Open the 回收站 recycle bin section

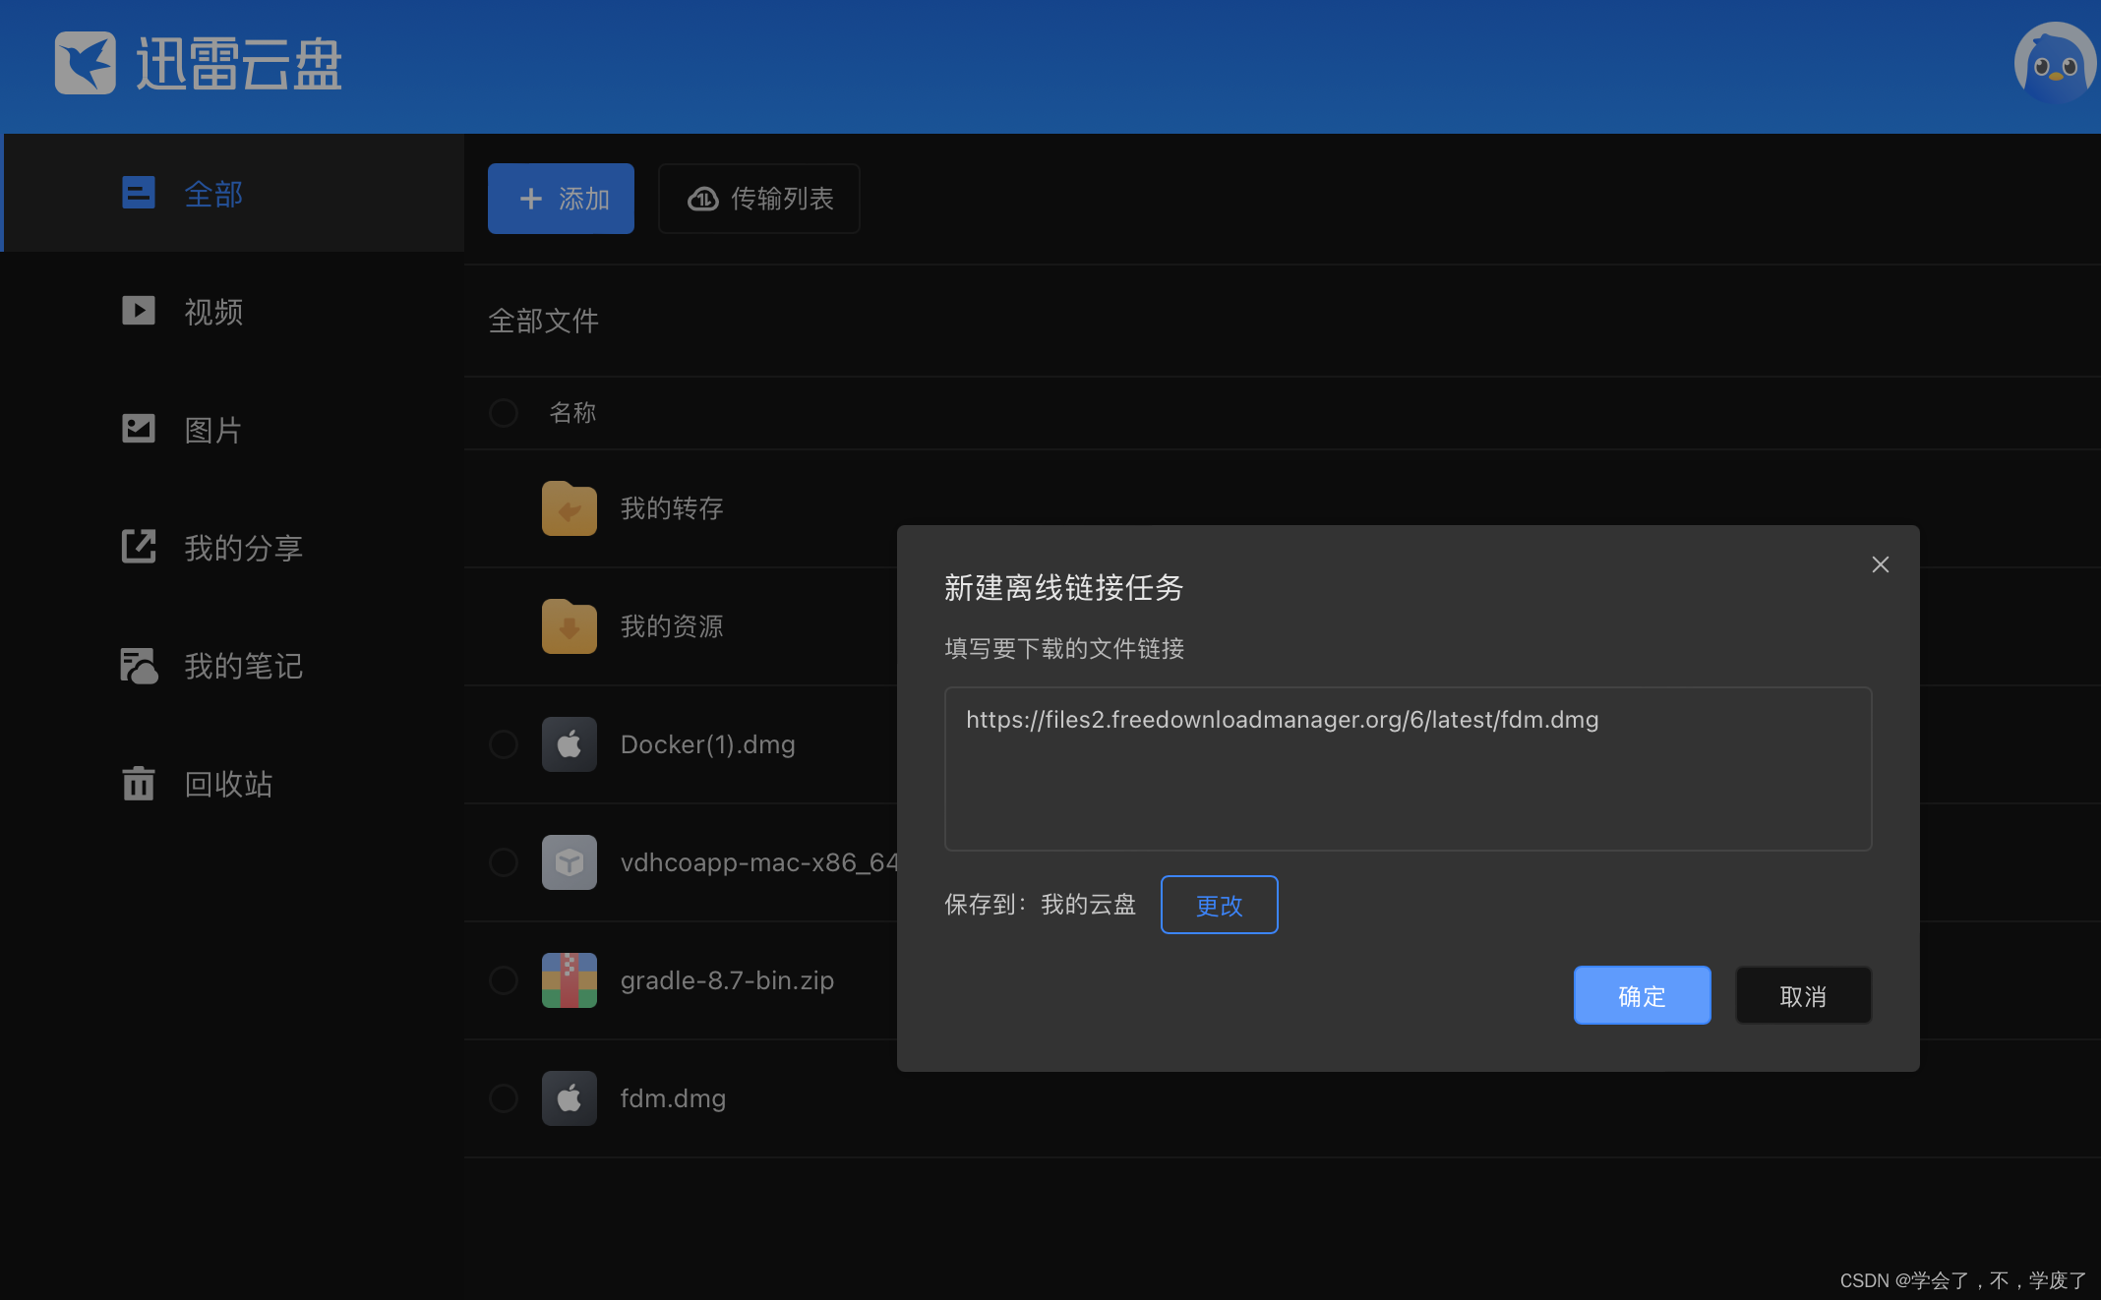tap(227, 784)
